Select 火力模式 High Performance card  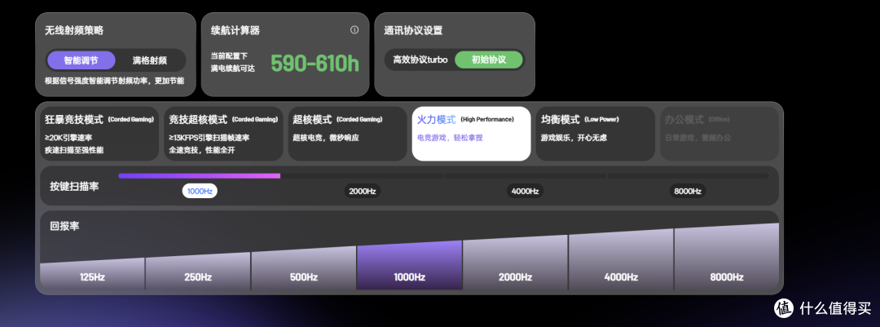(x=472, y=134)
